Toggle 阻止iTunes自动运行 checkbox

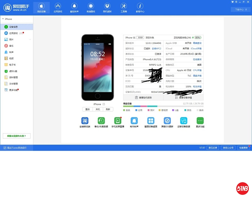[5, 148]
